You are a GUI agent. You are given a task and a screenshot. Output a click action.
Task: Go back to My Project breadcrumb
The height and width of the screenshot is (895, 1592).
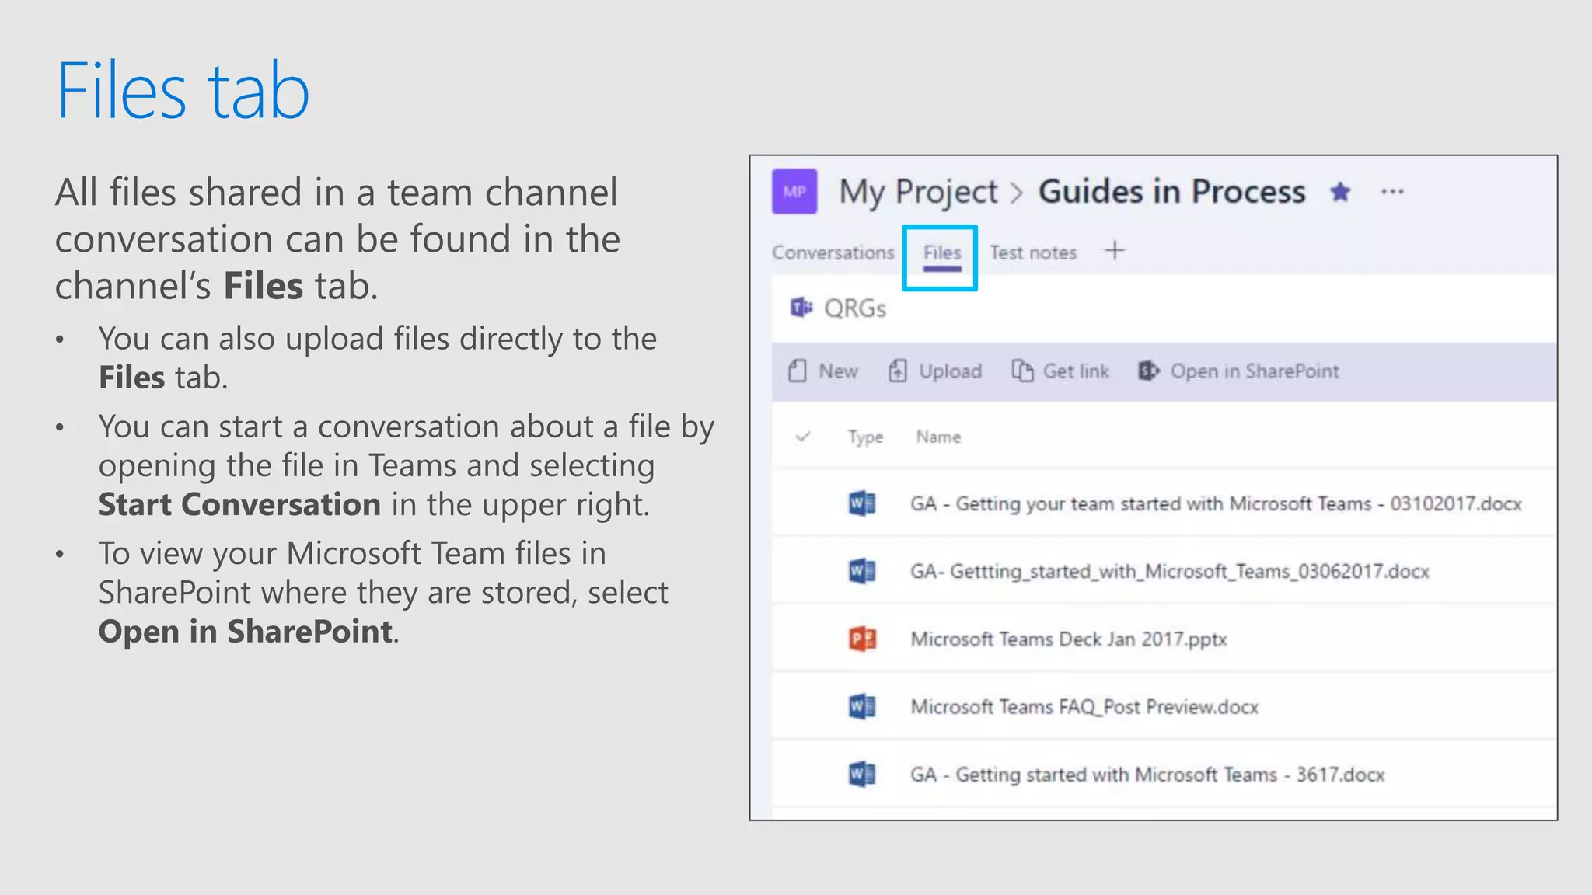[918, 192]
